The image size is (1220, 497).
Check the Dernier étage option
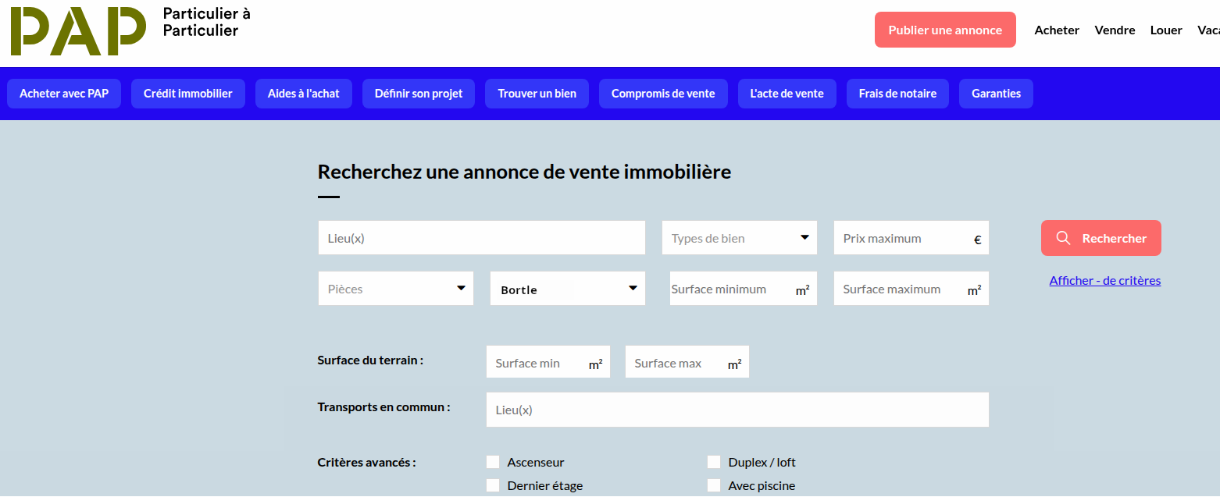pyautogui.click(x=493, y=485)
